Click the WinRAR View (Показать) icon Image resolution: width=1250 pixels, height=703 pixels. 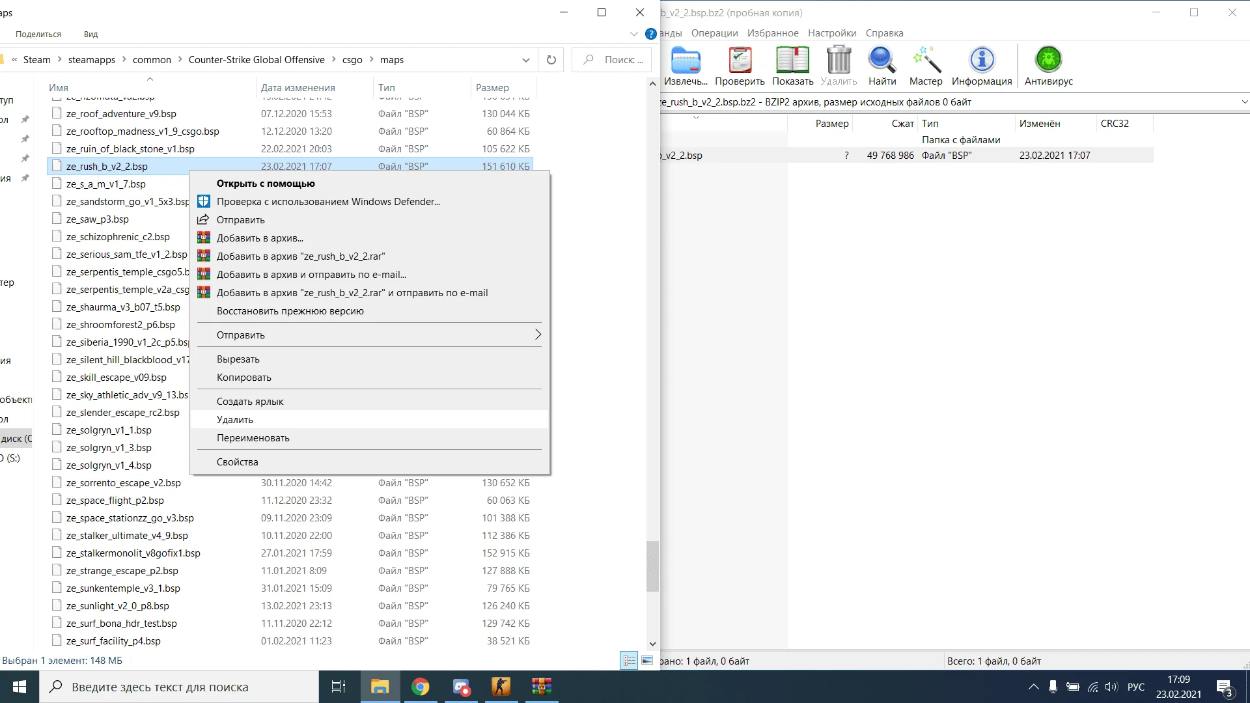(792, 61)
